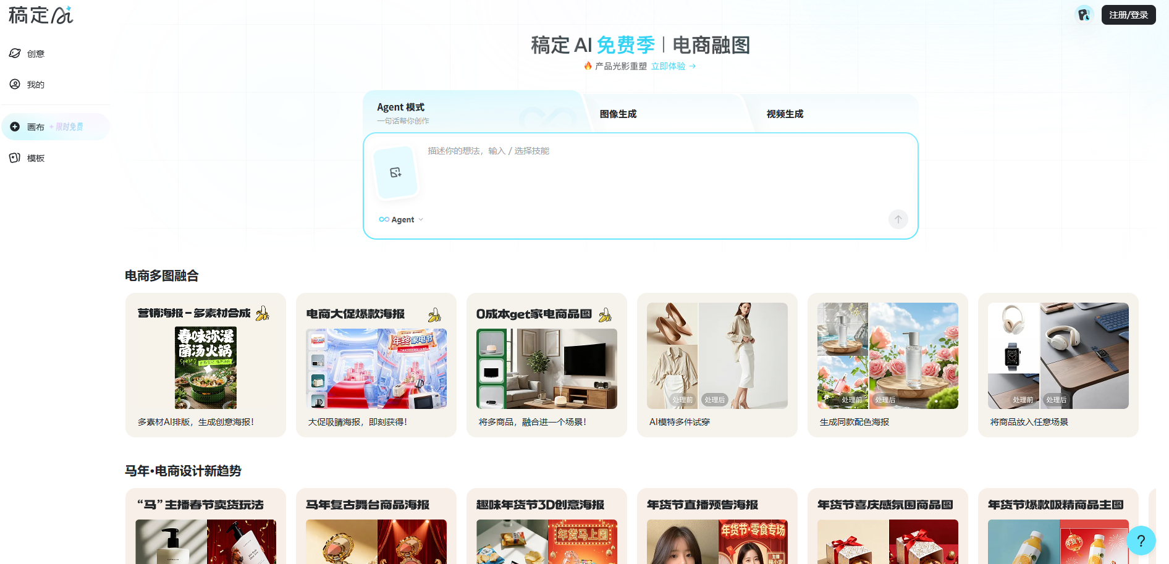Click the send arrow to submit prompt
1169x564 pixels.
pyautogui.click(x=898, y=219)
